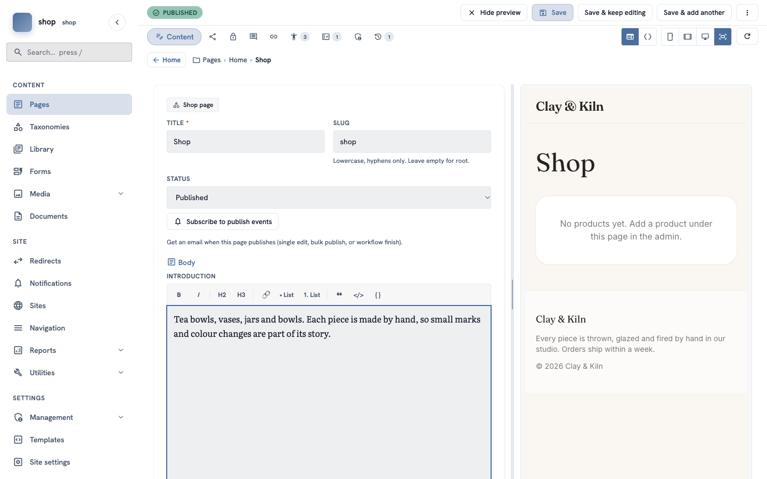This screenshot has width=767, height=479.
Task: Set preview to desktop width
Action: (x=705, y=37)
